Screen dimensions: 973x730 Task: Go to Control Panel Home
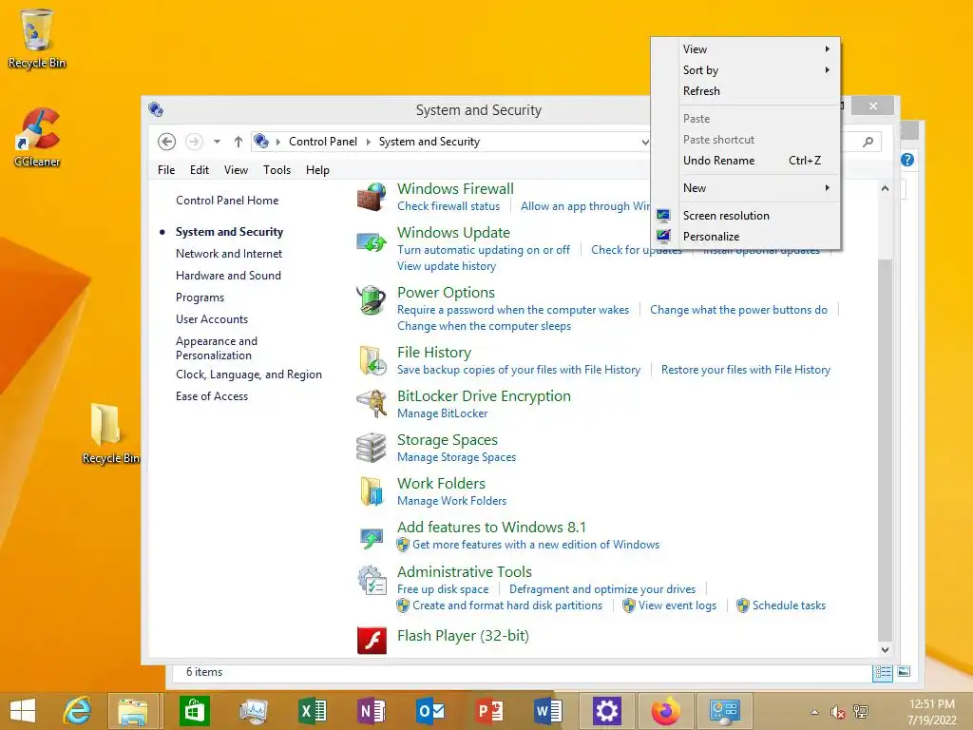227,201
